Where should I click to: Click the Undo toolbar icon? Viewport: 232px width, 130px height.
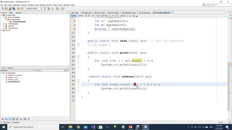pyautogui.click(x=18, y=9)
